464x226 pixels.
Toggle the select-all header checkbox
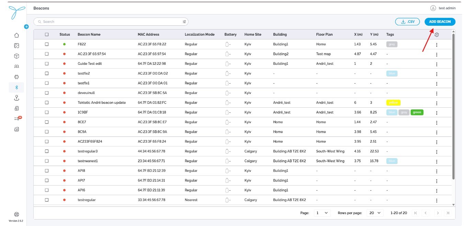coord(47,34)
